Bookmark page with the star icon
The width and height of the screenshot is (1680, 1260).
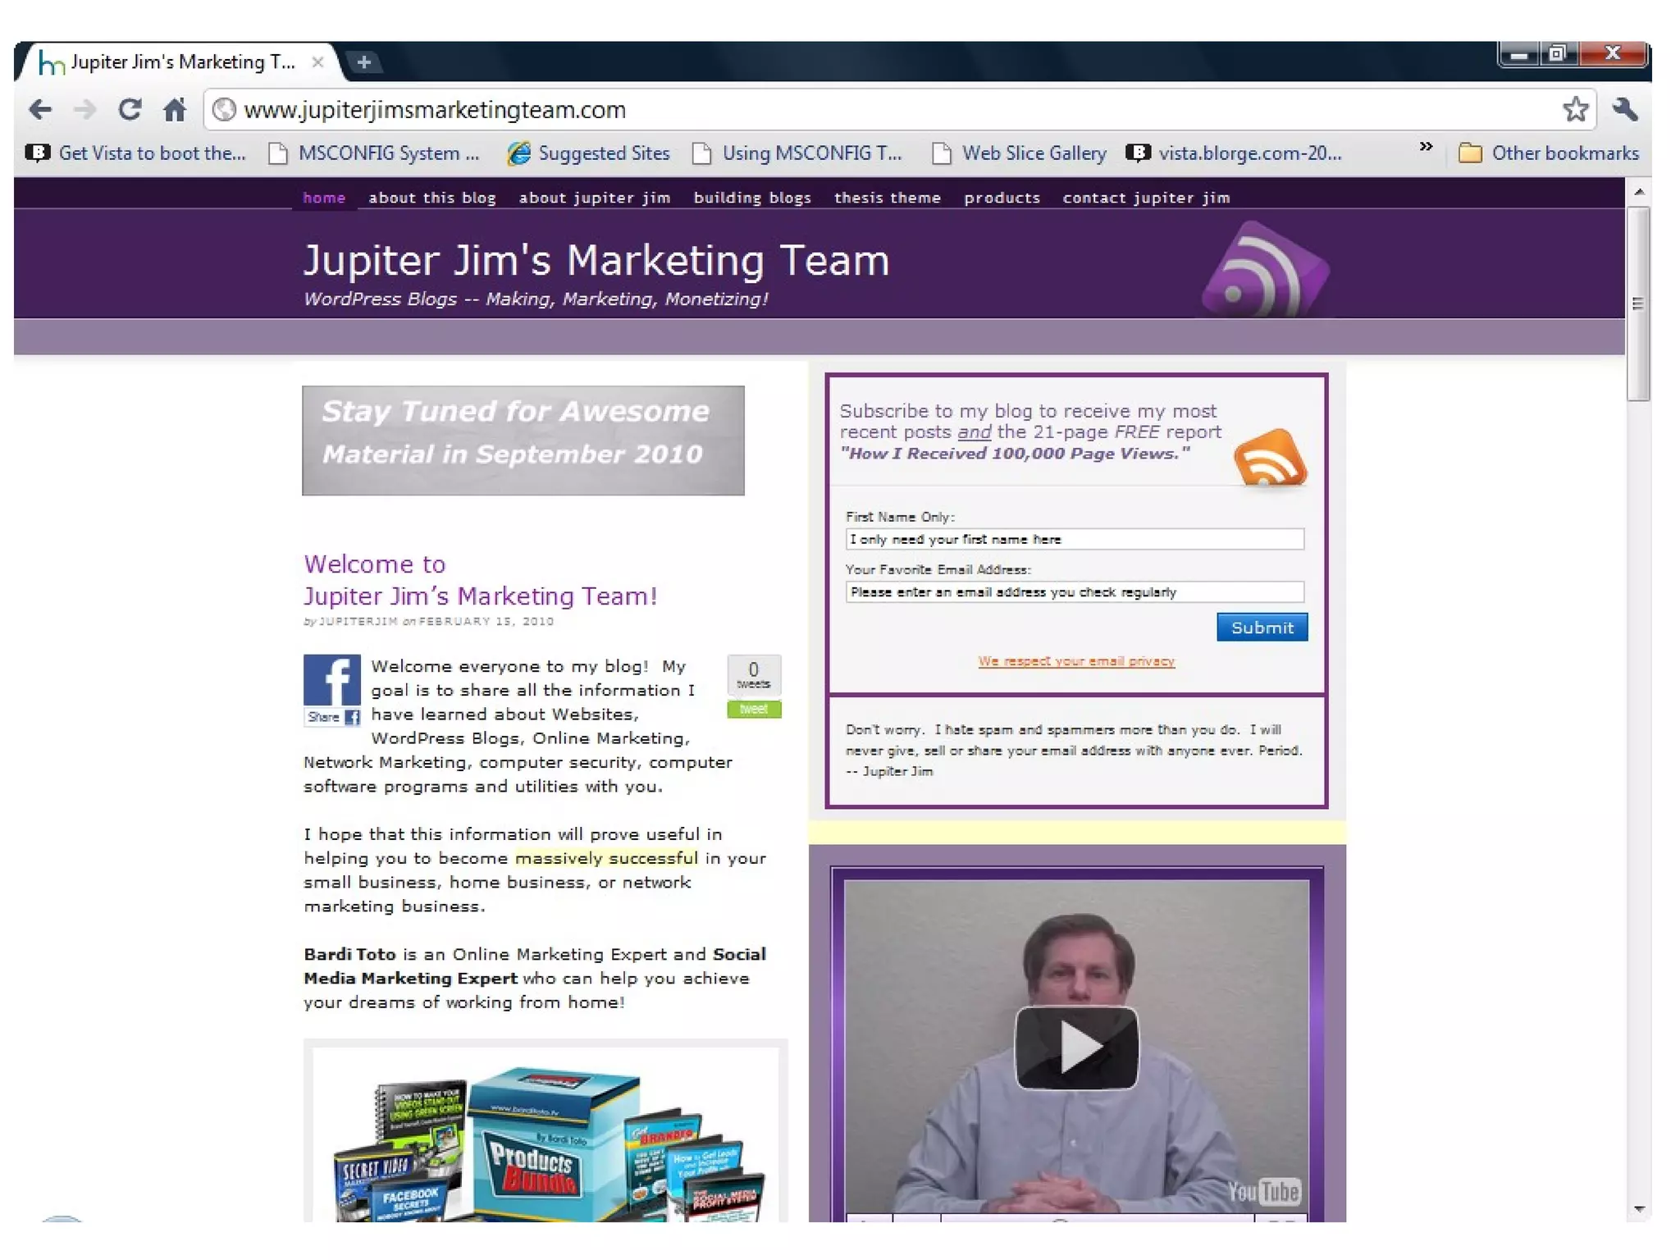point(1575,109)
